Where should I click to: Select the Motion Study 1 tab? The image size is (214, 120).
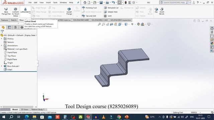[x=38, y=109]
